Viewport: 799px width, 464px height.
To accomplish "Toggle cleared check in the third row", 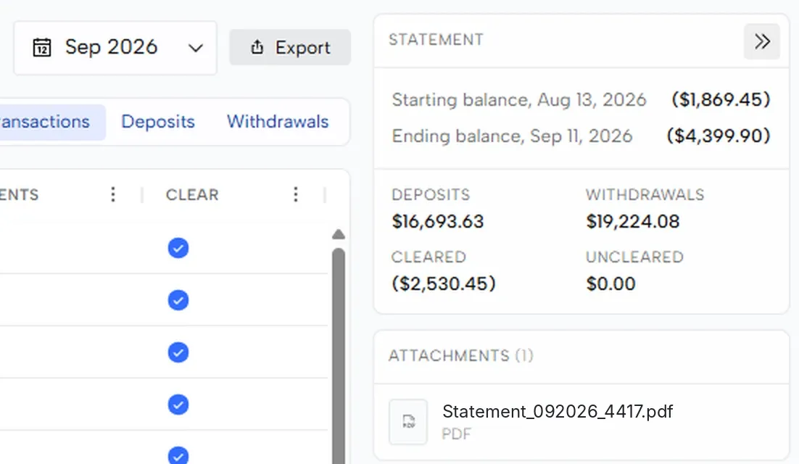I will [x=178, y=352].
